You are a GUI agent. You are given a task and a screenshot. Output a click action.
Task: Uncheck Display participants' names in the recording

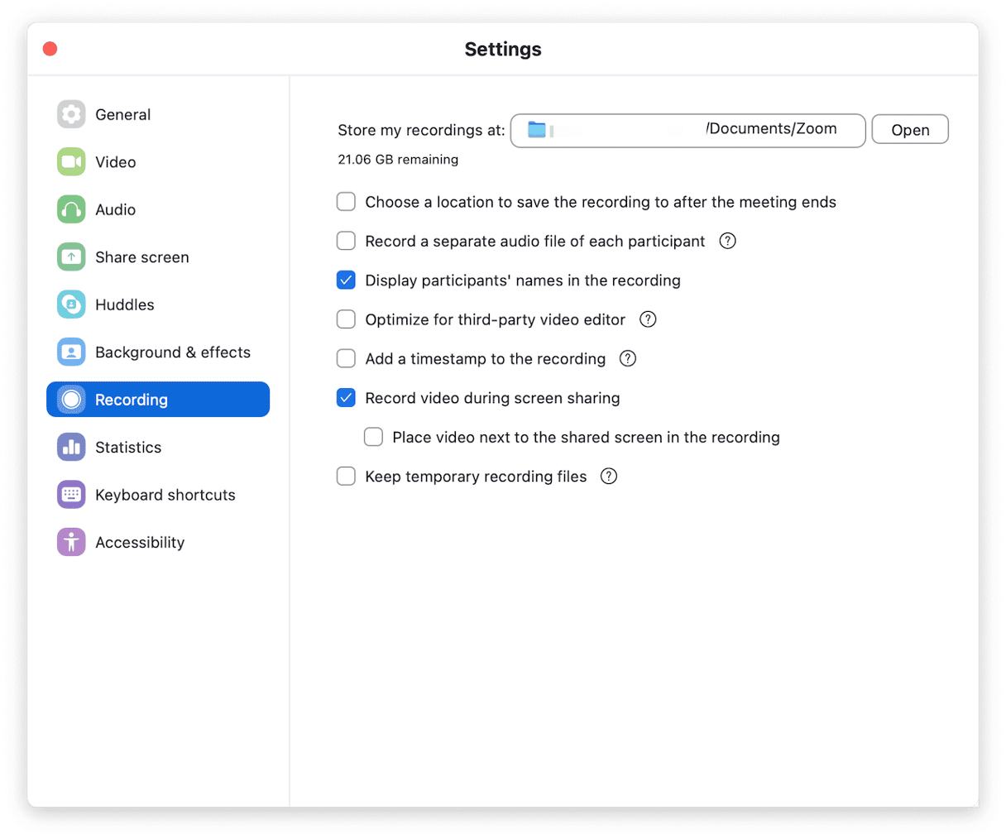coord(346,280)
